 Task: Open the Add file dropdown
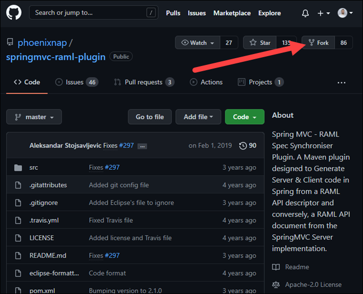pyautogui.click(x=198, y=117)
